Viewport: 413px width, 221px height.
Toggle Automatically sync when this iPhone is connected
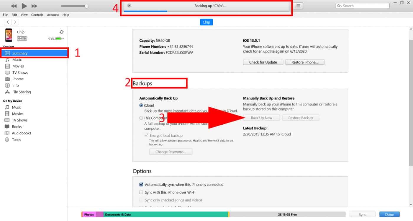[141, 185]
